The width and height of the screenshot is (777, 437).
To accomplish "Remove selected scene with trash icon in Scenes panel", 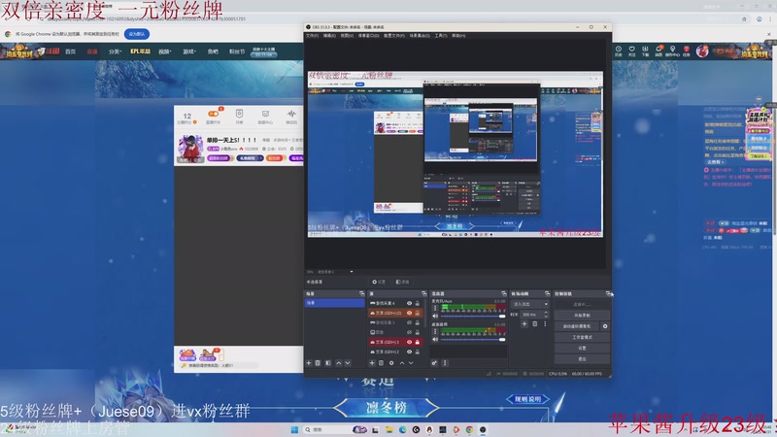I will tap(319, 363).
